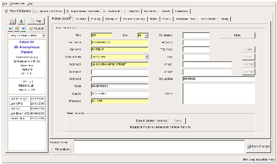Click the County field
The image size is (277, 164).
(x=120, y=94)
